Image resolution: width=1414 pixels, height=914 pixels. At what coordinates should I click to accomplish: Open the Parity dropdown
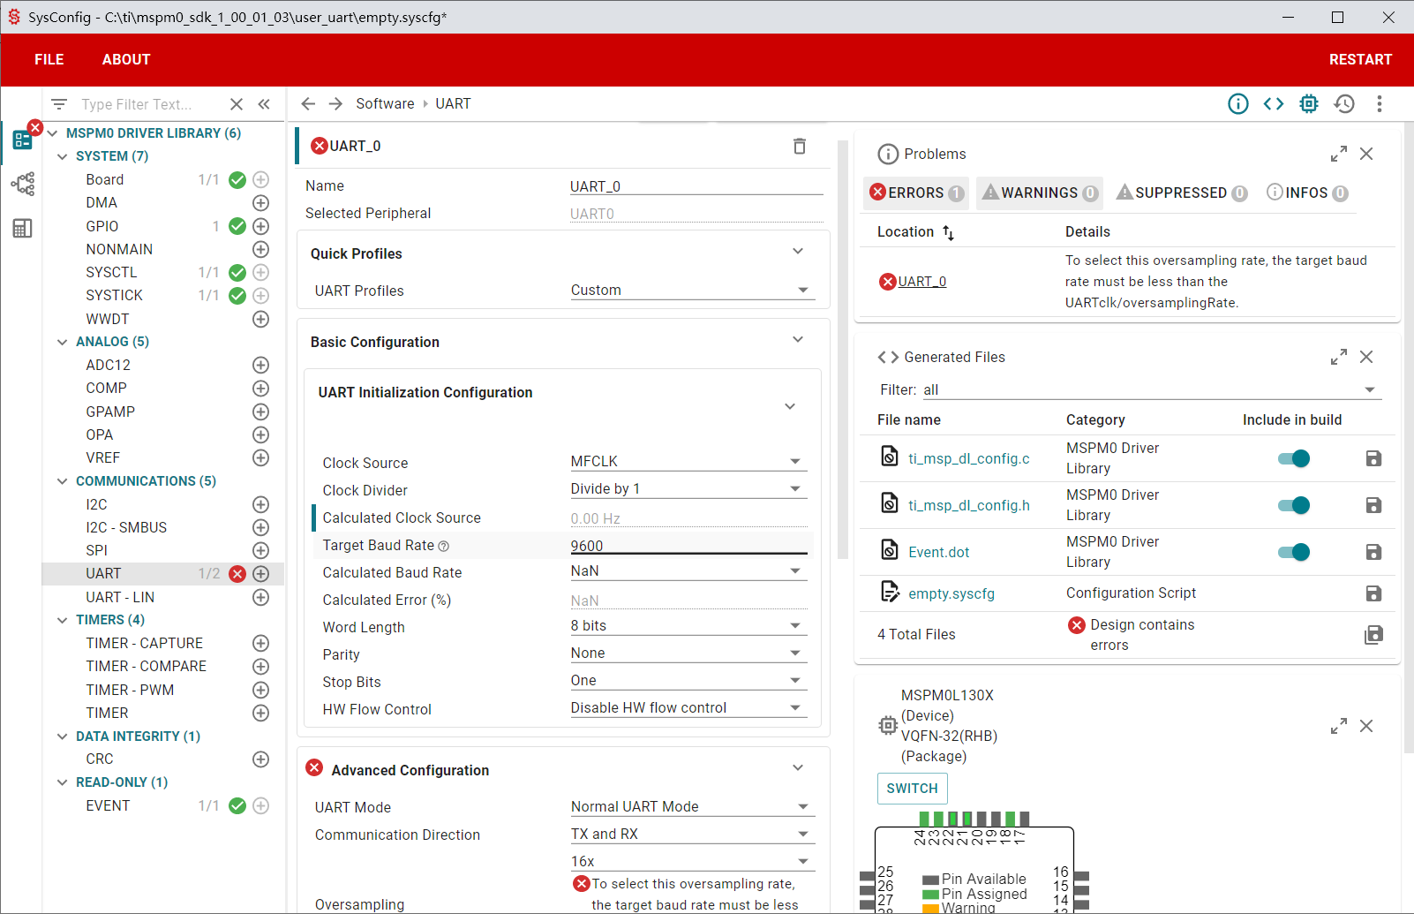[x=688, y=653]
